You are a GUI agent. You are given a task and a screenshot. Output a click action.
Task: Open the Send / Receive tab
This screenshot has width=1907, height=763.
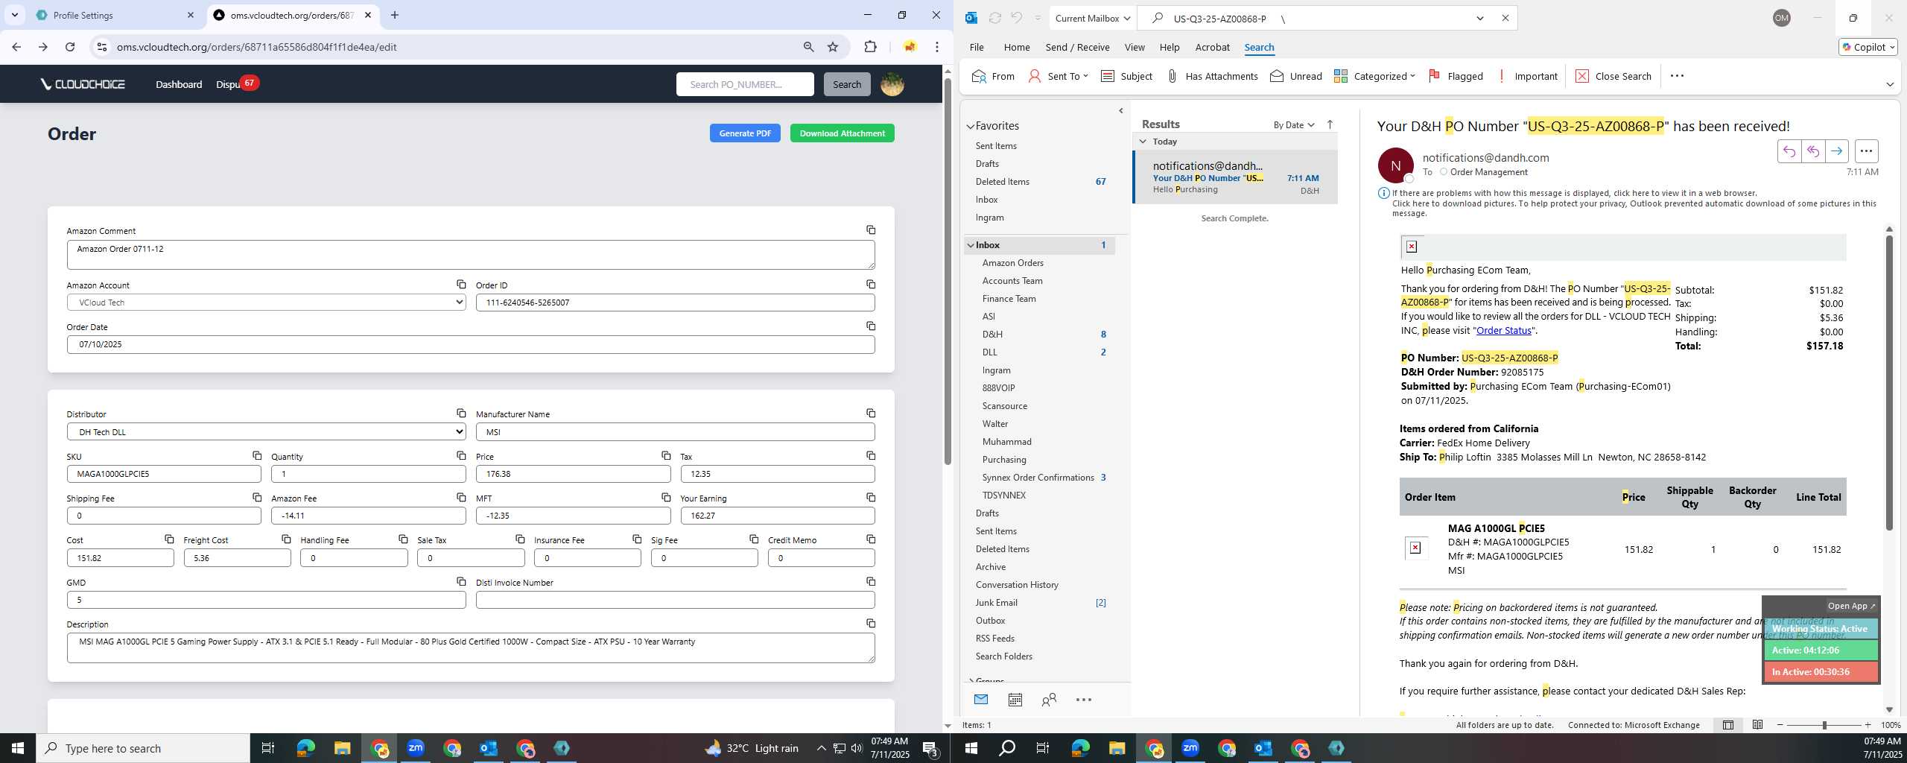[1077, 47]
